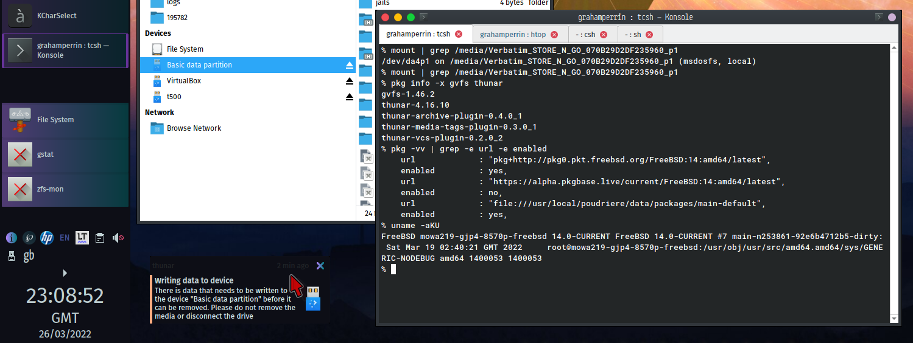This screenshot has width=913, height=343.
Task: Select Browse Network in sidebar
Action: pyautogui.click(x=194, y=128)
